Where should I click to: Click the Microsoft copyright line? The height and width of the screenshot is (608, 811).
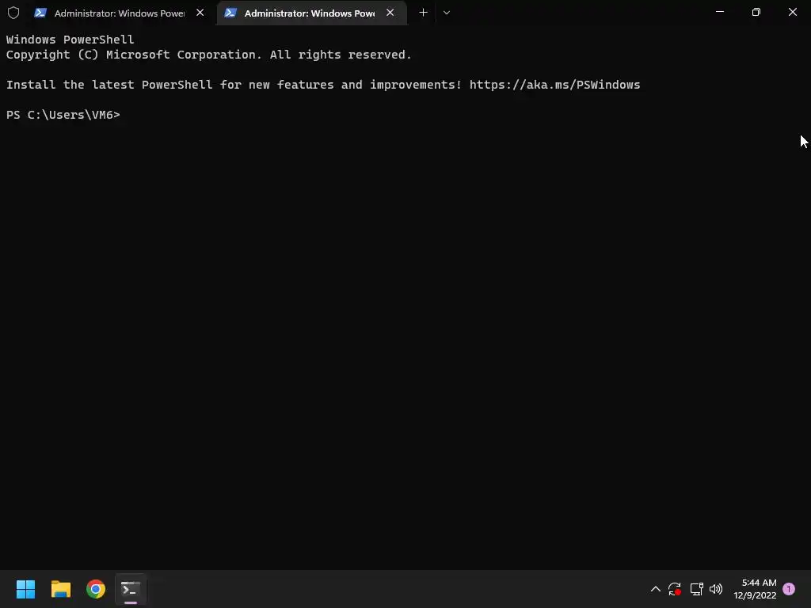(x=208, y=55)
